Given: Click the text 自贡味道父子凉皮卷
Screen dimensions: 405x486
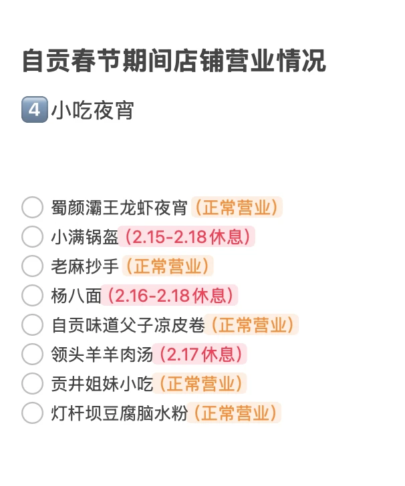Looking at the screenshot, I should (x=127, y=324).
